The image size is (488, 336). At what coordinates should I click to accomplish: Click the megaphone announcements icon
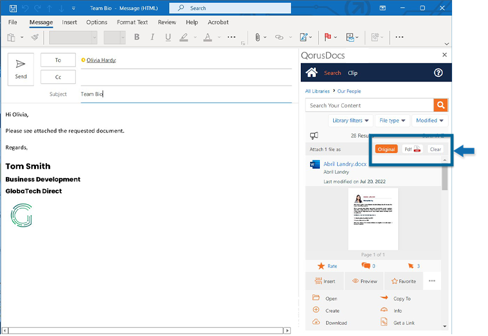(314, 136)
